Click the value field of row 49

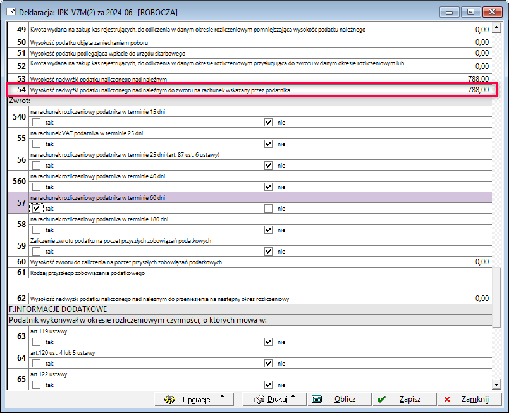(454, 30)
